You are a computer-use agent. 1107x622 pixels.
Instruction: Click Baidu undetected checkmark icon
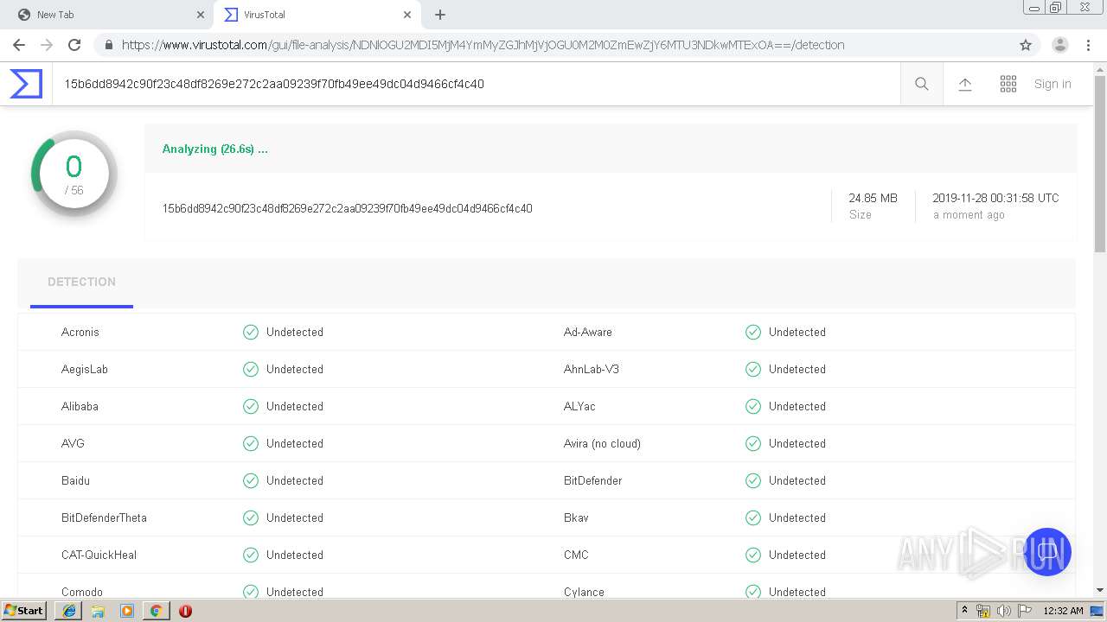pyautogui.click(x=251, y=480)
